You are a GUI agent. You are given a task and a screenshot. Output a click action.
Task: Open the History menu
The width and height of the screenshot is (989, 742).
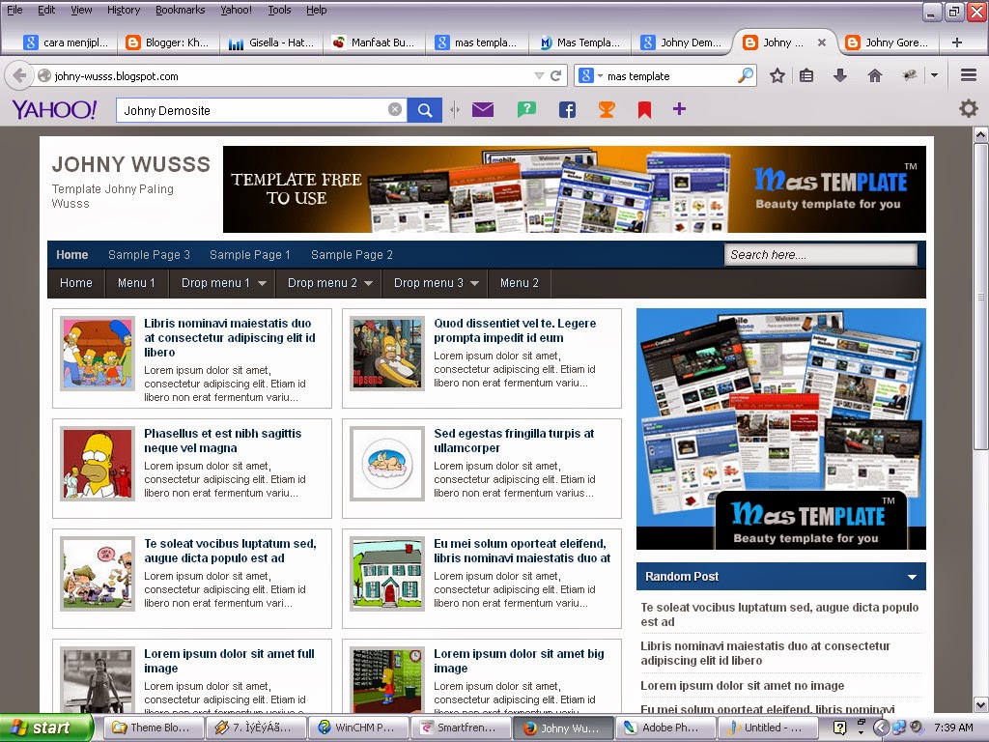pyautogui.click(x=124, y=10)
